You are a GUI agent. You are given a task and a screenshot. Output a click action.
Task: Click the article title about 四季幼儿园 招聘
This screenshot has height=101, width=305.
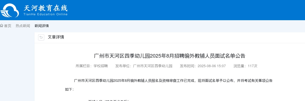click(x=170, y=56)
